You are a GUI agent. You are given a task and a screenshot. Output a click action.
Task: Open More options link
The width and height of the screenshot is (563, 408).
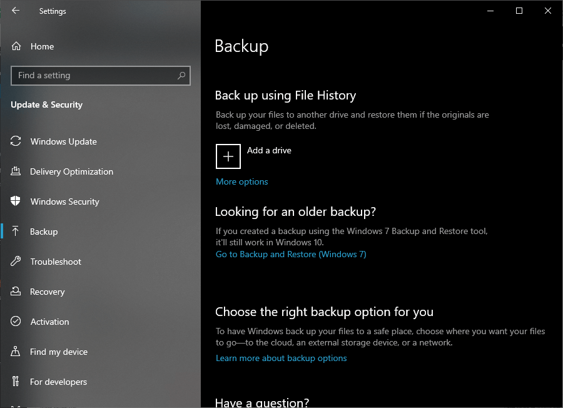pyautogui.click(x=241, y=181)
